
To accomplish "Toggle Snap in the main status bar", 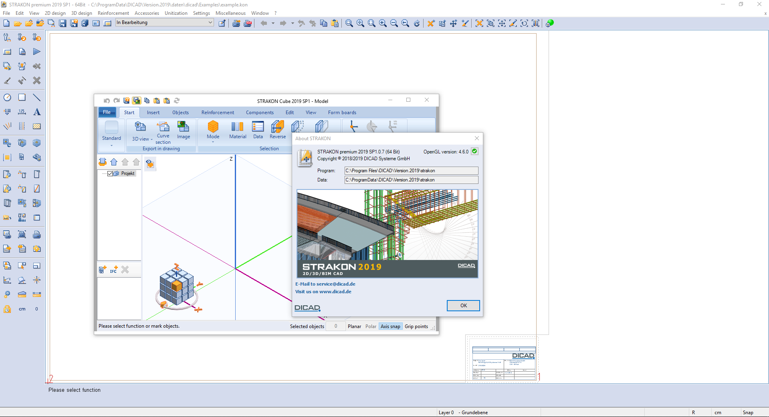I will (748, 413).
